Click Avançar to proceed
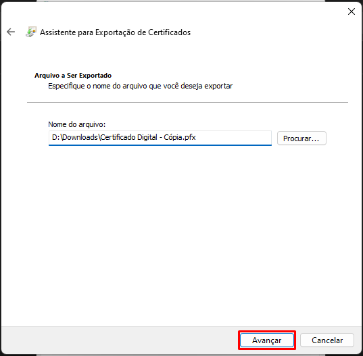 coord(267,340)
